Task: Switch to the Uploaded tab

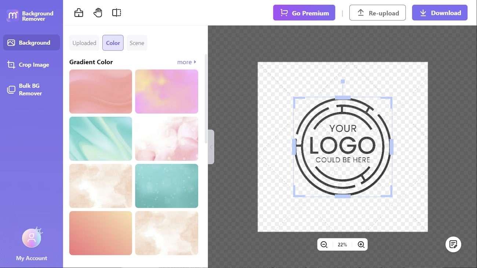Action: tap(84, 43)
